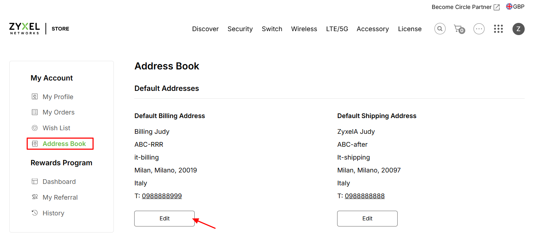Open the Wireless menu
Image resolution: width=544 pixels, height=244 pixels.
click(x=304, y=29)
